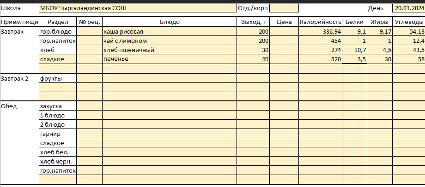Click the хлеб черн. section cell
The image size is (425, 187).
(58, 162)
